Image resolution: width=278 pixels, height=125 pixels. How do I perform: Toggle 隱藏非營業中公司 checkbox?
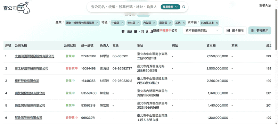point(150,31)
